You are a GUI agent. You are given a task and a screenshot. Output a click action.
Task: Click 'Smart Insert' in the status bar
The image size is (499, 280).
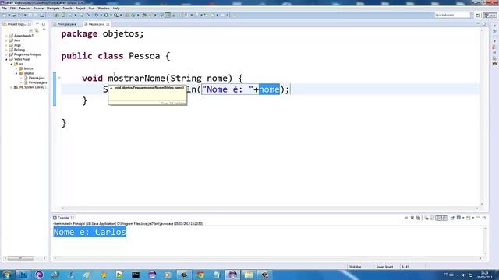(x=384, y=267)
